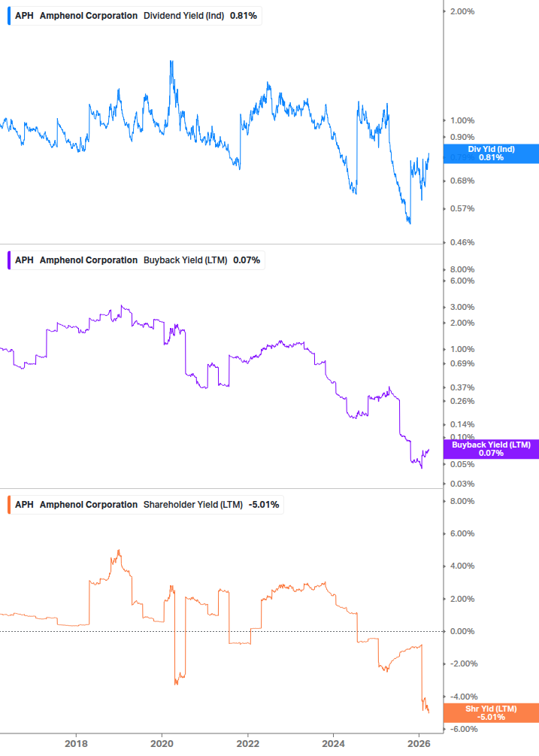Click the '4.00%' axis tick in the shareholder panel

point(462,566)
